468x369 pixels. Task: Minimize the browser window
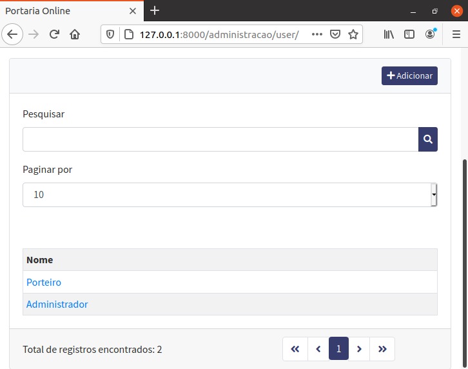click(413, 12)
